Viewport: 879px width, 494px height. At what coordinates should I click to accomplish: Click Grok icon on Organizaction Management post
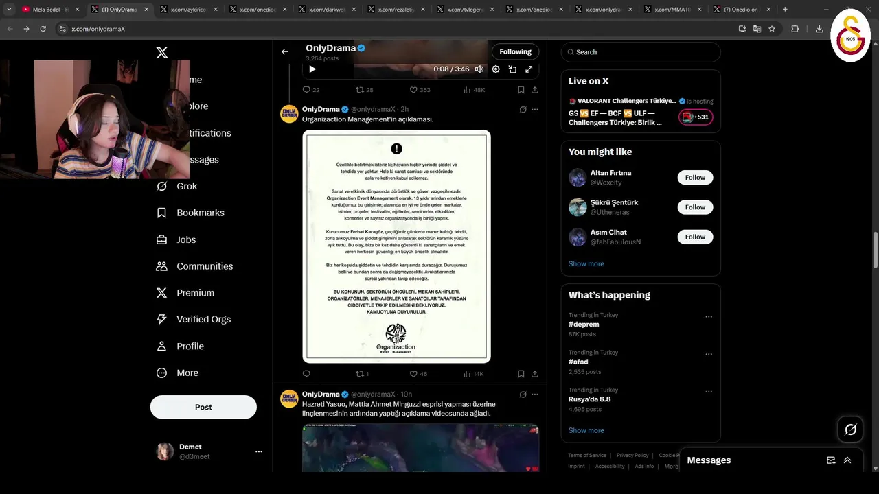click(523, 109)
